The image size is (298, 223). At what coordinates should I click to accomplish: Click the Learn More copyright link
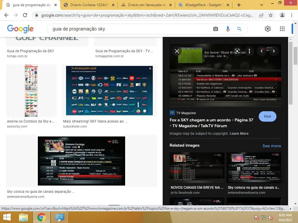coord(239,134)
